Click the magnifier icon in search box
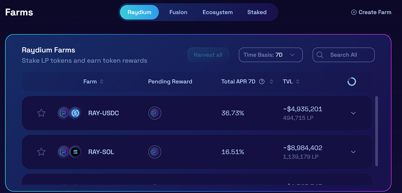This screenshot has height=193, width=402. (320, 55)
